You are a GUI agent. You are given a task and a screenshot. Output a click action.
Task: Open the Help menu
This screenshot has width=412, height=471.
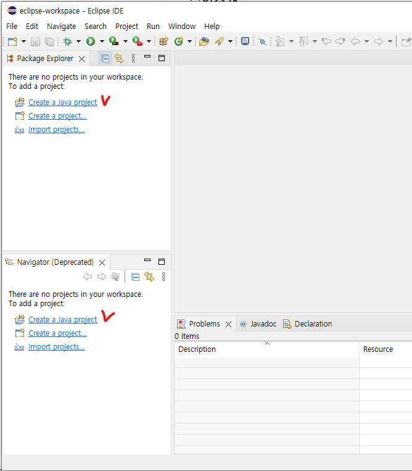point(212,27)
